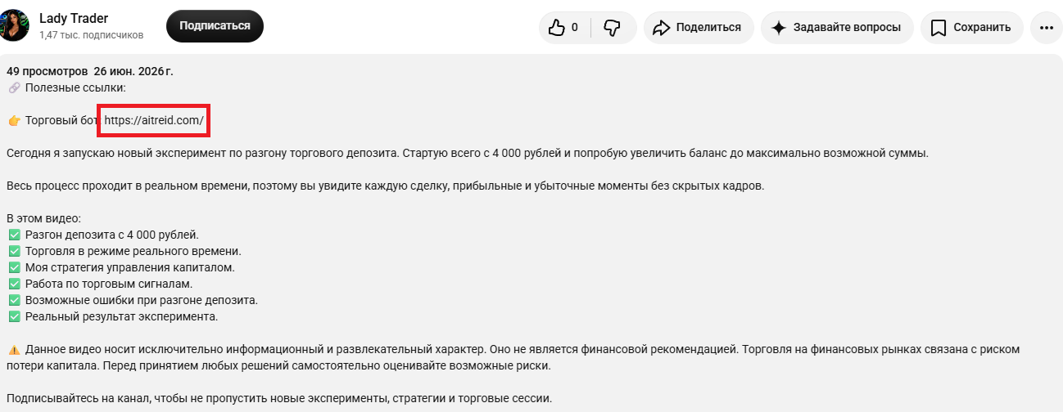1063x412 pixels.
Task: Click the pointing hand emoji before Торговый бот
Action: point(14,121)
